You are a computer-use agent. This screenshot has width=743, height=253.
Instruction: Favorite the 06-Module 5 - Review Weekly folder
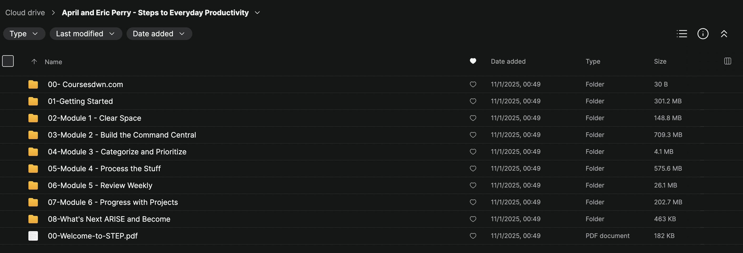click(x=473, y=185)
